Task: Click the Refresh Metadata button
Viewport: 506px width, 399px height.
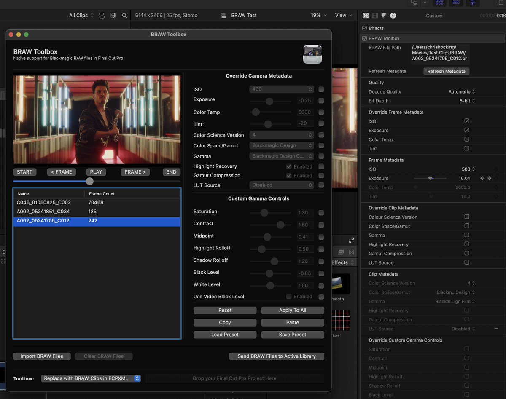Action: pyautogui.click(x=446, y=71)
